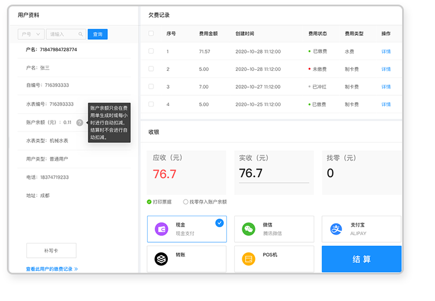Click the 户名: 71847984728774 line
The height and width of the screenshot is (301, 435).
(51, 50)
